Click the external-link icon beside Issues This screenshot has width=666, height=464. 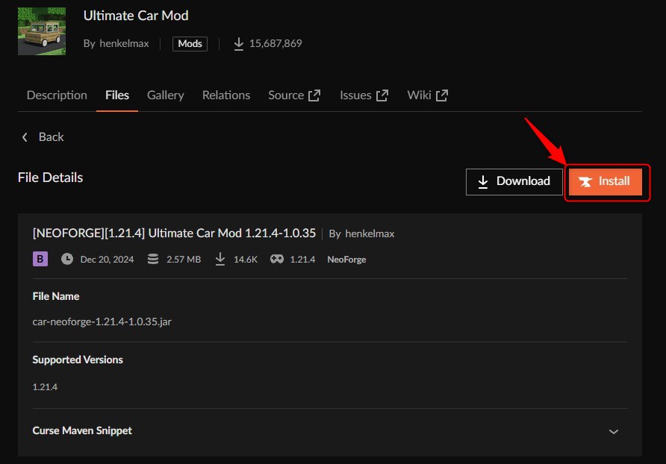click(x=382, y=95)
